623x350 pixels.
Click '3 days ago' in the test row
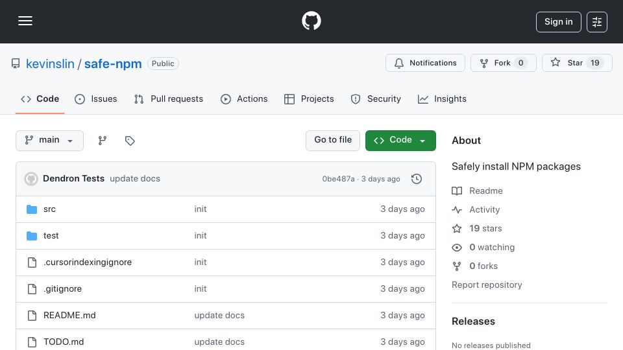(x=402, y=236)
